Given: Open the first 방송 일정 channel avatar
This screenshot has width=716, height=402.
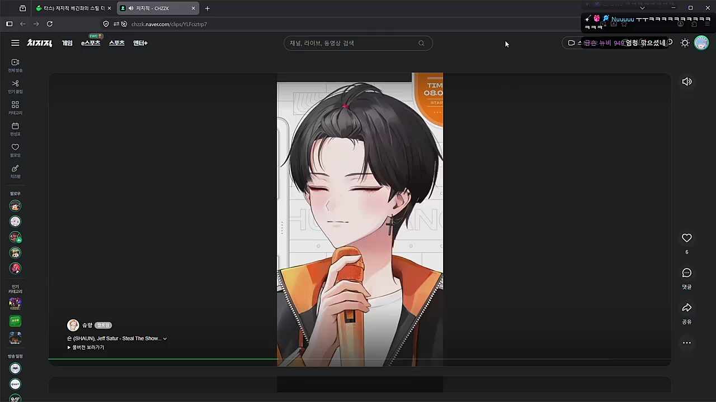Looking at the screenshot, I should pos(15,368).
